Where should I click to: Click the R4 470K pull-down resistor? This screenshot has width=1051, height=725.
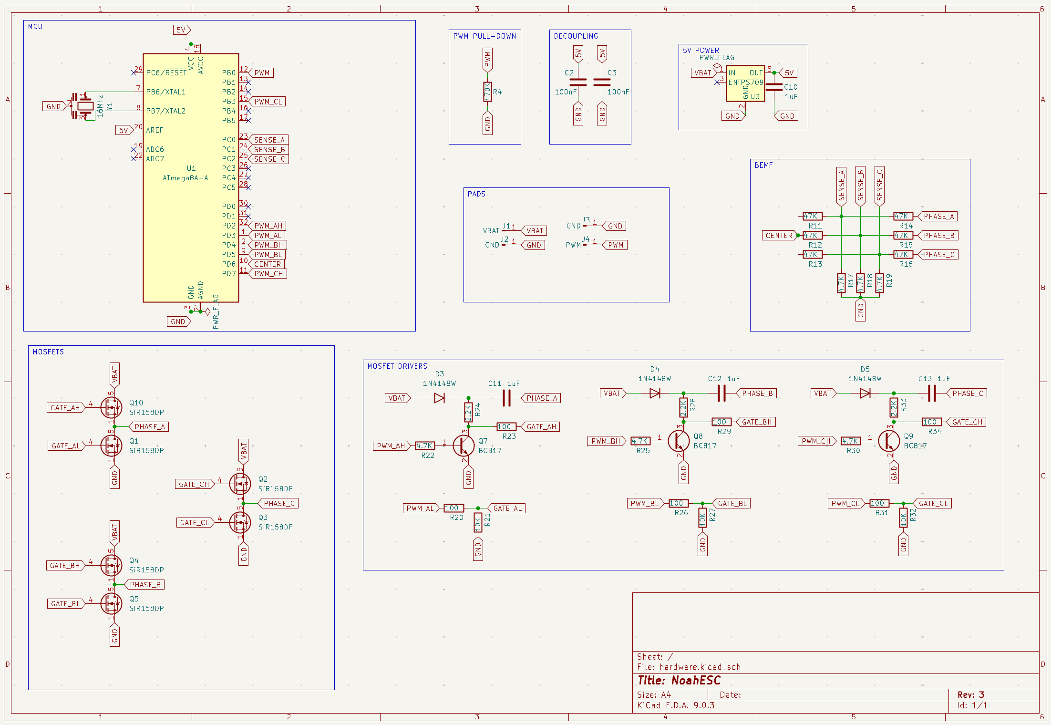[x=487, y=92]
